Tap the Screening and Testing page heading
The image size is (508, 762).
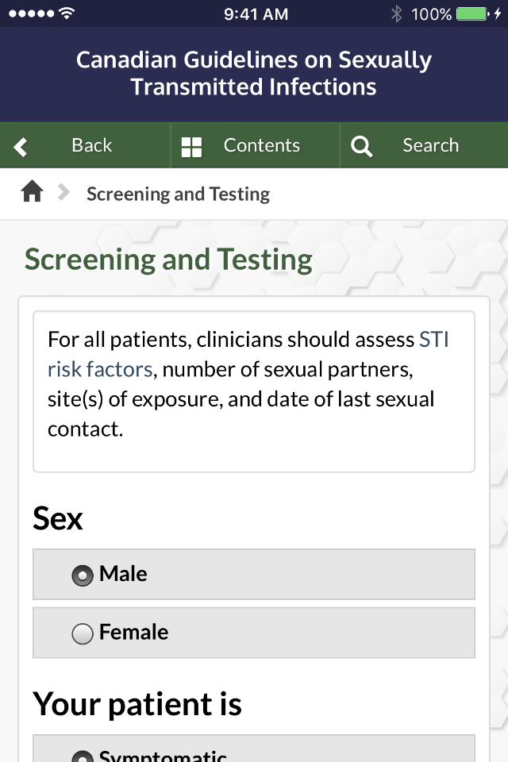point(170,259)
